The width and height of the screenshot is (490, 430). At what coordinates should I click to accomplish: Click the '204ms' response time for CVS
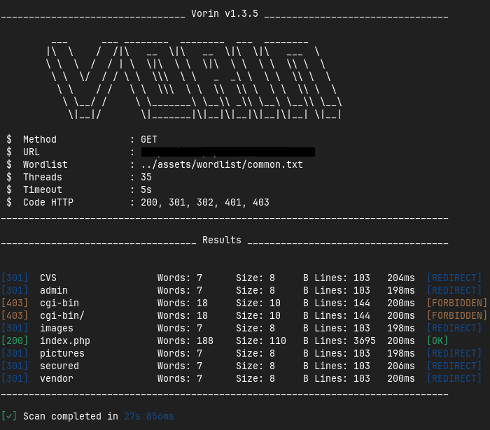401,278
